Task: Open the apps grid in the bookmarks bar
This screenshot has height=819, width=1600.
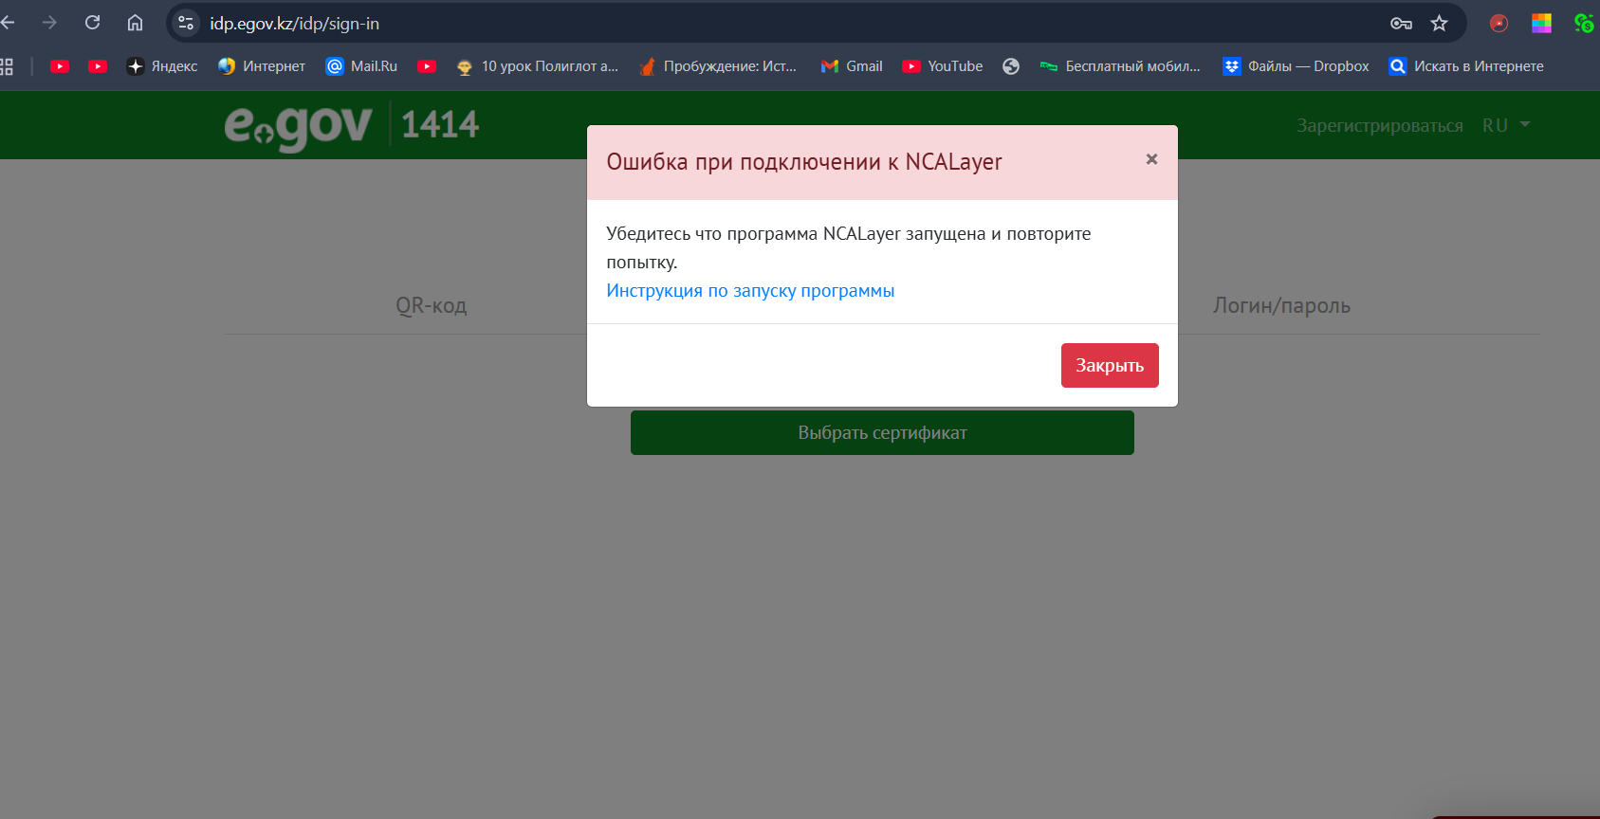Action: 7,66
